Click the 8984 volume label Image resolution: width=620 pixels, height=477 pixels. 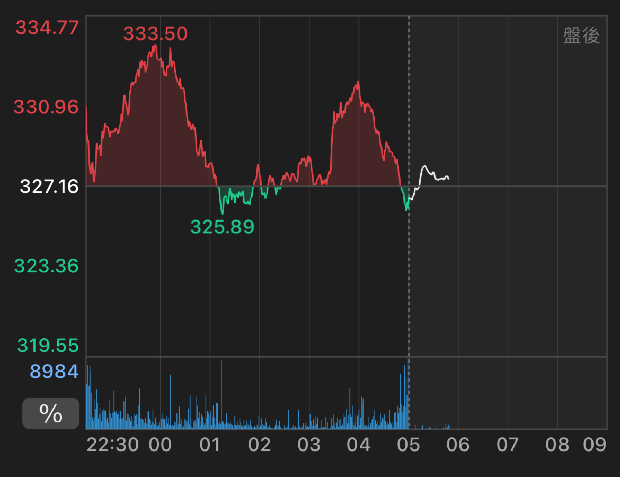point(54,371)
